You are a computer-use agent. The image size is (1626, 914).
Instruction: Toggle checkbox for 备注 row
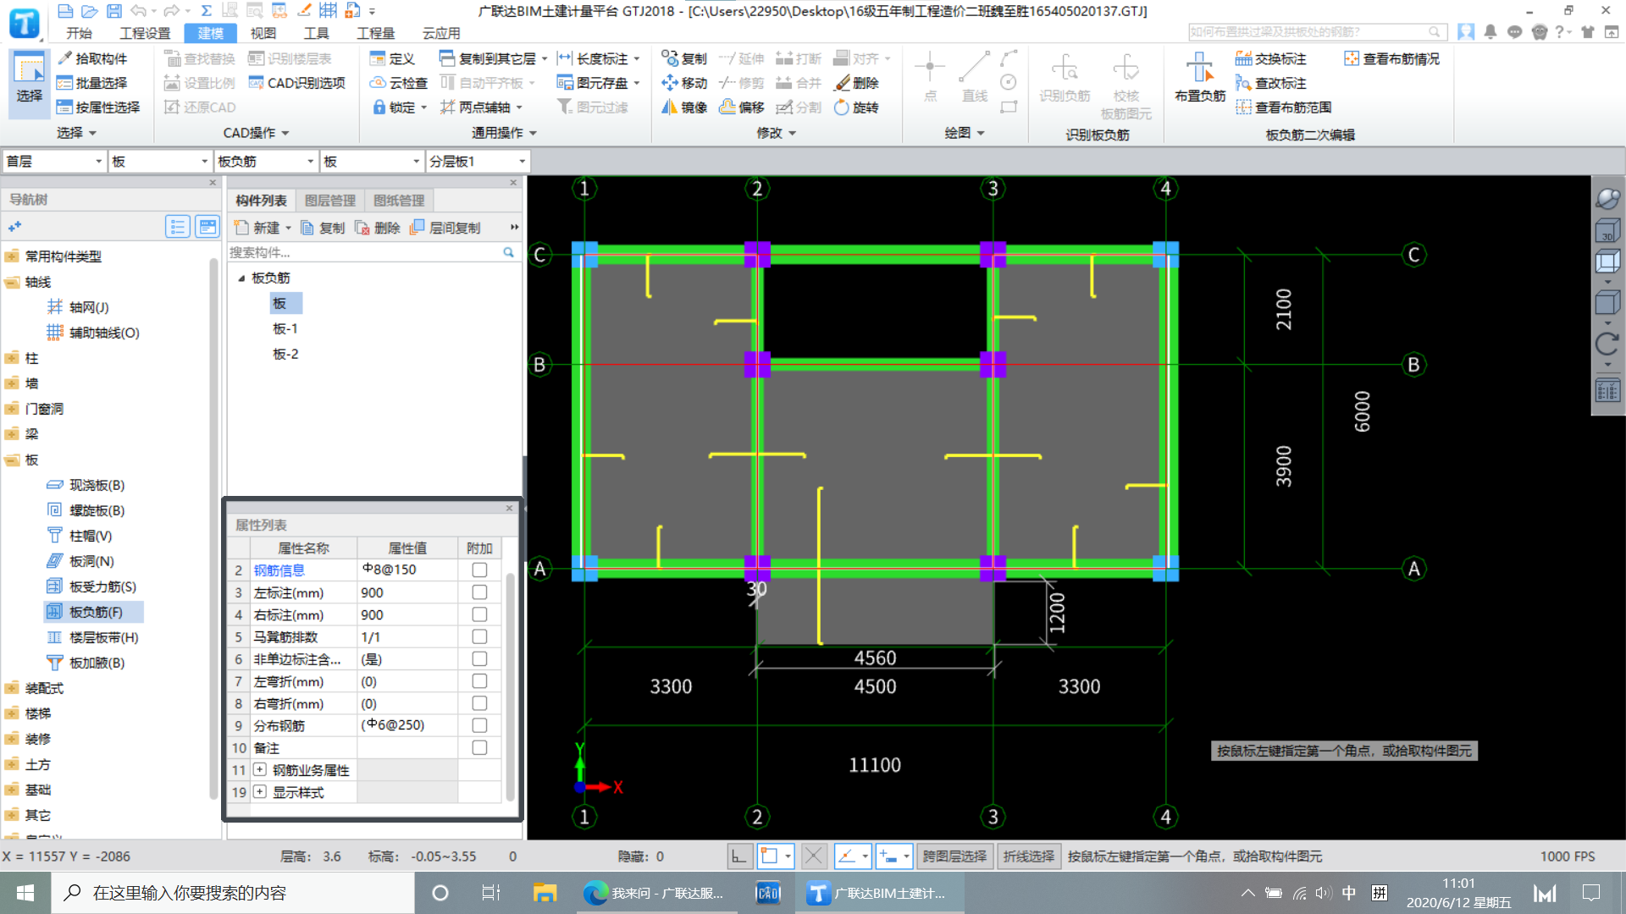pyautogui.click(x=479, y=747)
